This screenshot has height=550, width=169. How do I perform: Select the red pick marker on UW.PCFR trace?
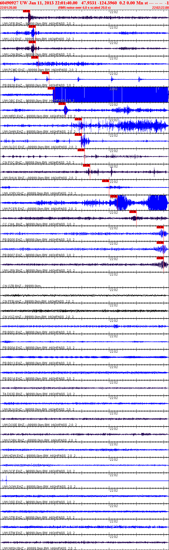point(114,196)
